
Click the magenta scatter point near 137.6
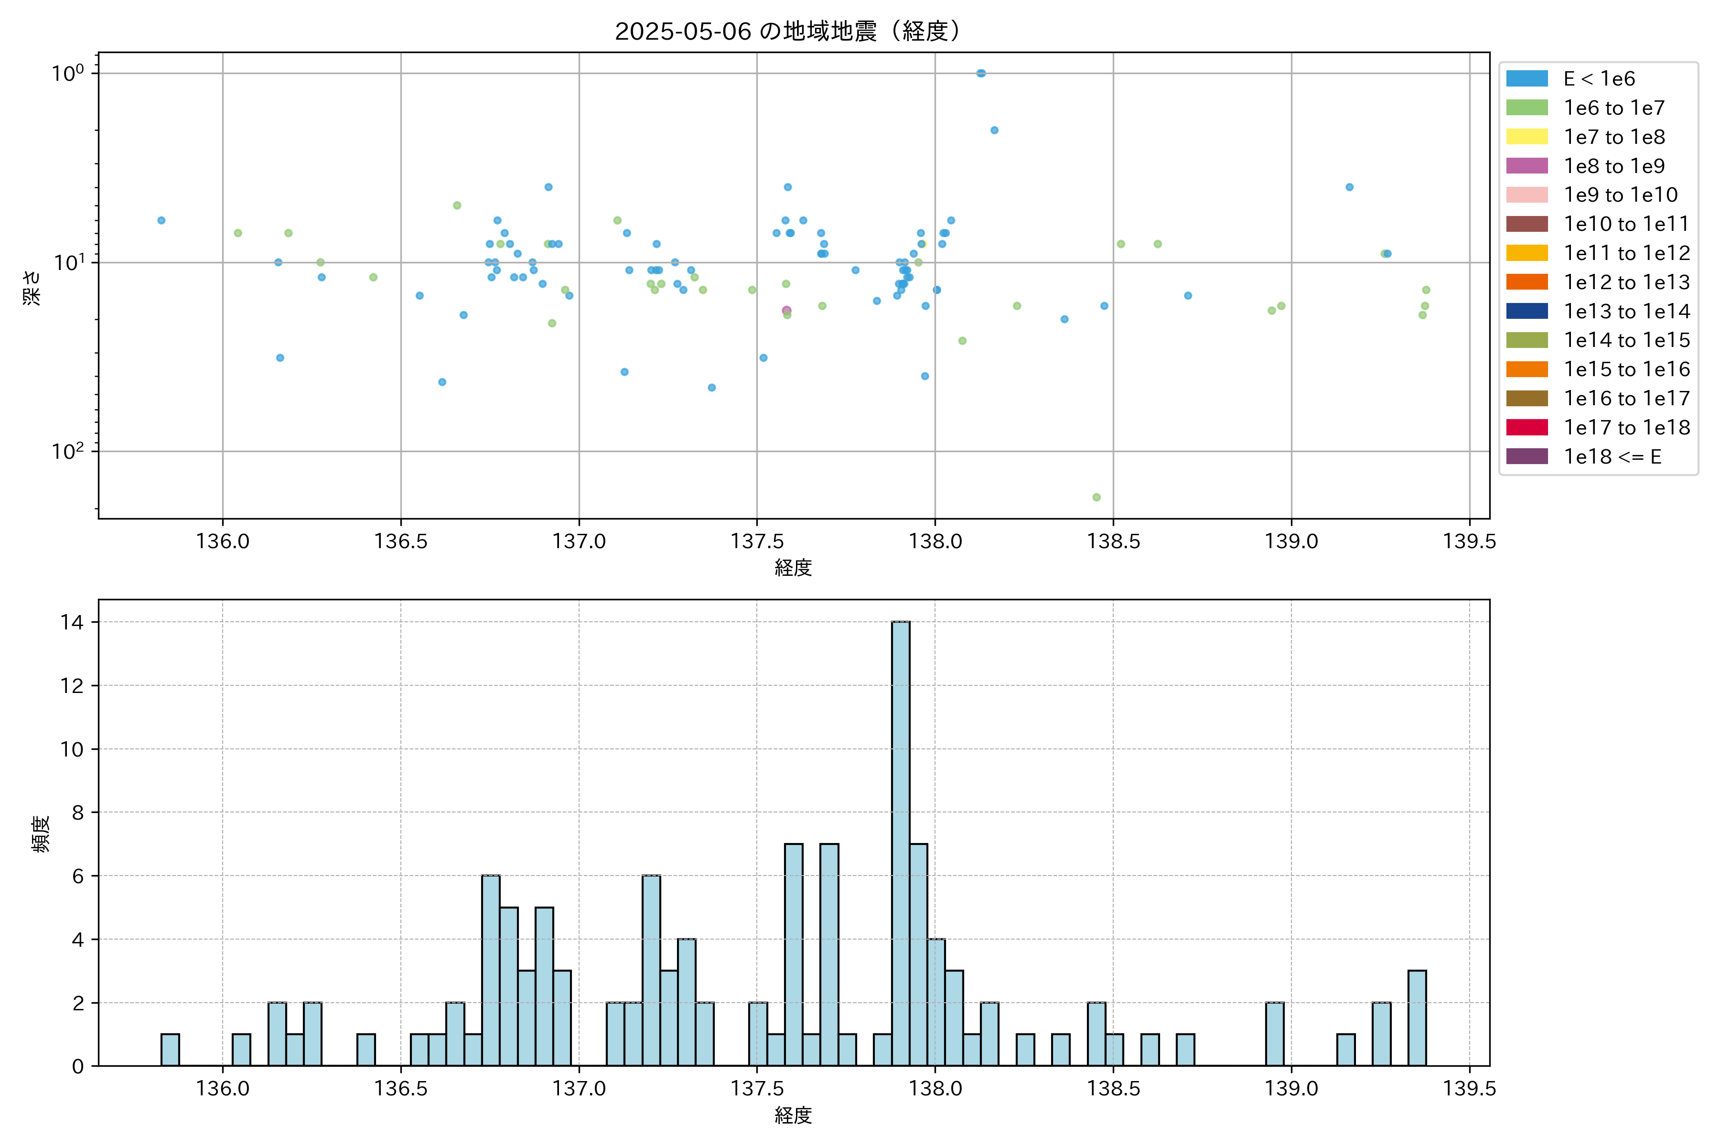tap(786, 310)
